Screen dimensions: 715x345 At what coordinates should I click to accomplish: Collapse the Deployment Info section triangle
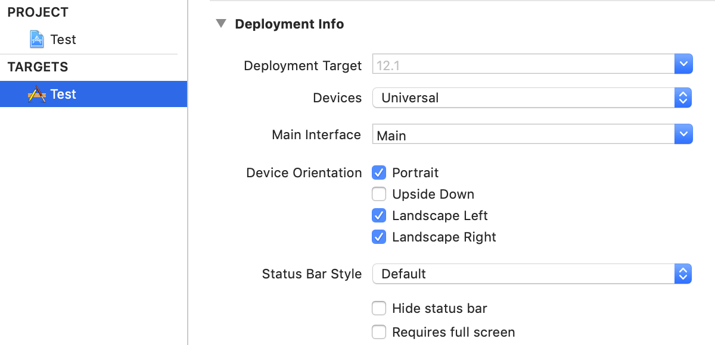point(221,24)
